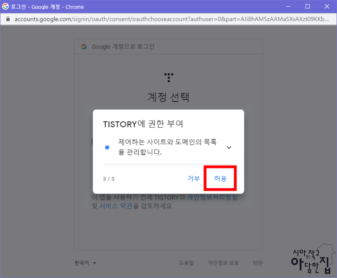This screenshot has width=337, height=278.
Task: Open the 한국어 language dropdown
Action: coord(85,263)
